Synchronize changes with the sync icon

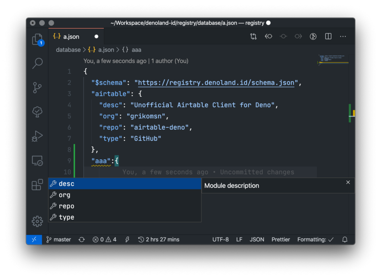(x=81, y=239)
